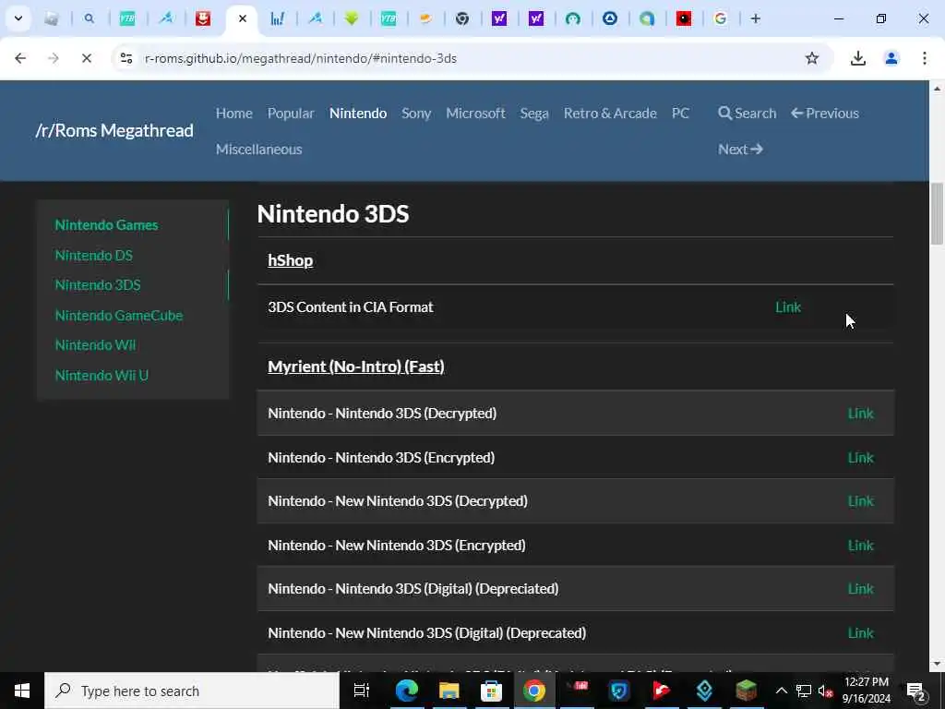Click the page vertical scrollbar thumb
Screen dimensions: 945x709
pyautogui.click(x=938, y=213)
